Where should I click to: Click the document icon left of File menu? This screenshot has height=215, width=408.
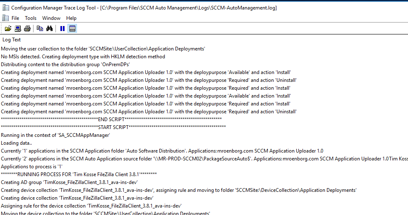(5, 18)
